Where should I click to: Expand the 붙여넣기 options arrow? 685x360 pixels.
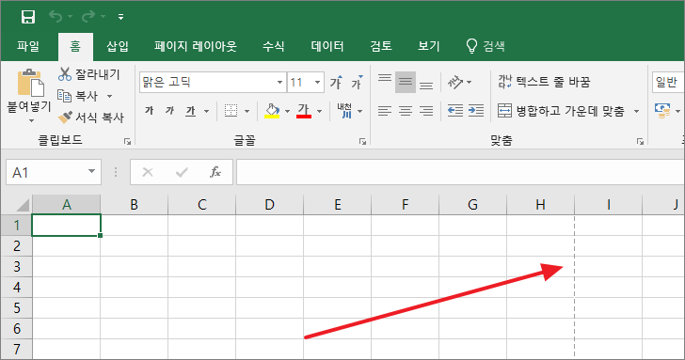31,121
